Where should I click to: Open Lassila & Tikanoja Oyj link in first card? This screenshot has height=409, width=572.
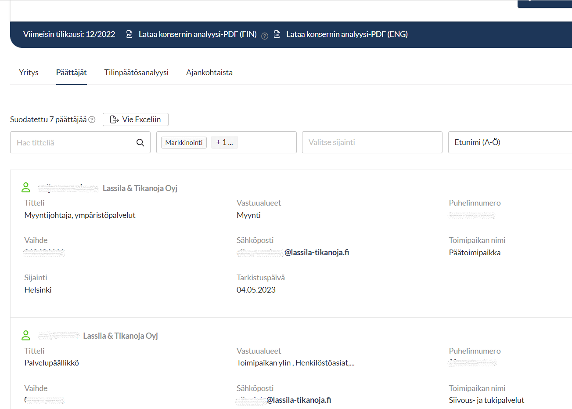point(140,188)
